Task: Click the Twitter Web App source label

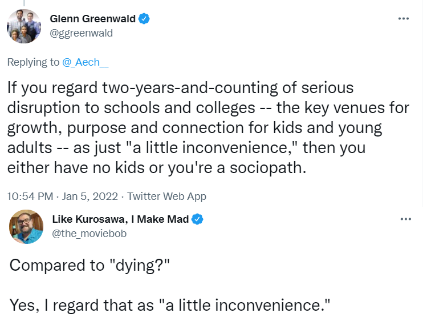Action: click(166, 196)
